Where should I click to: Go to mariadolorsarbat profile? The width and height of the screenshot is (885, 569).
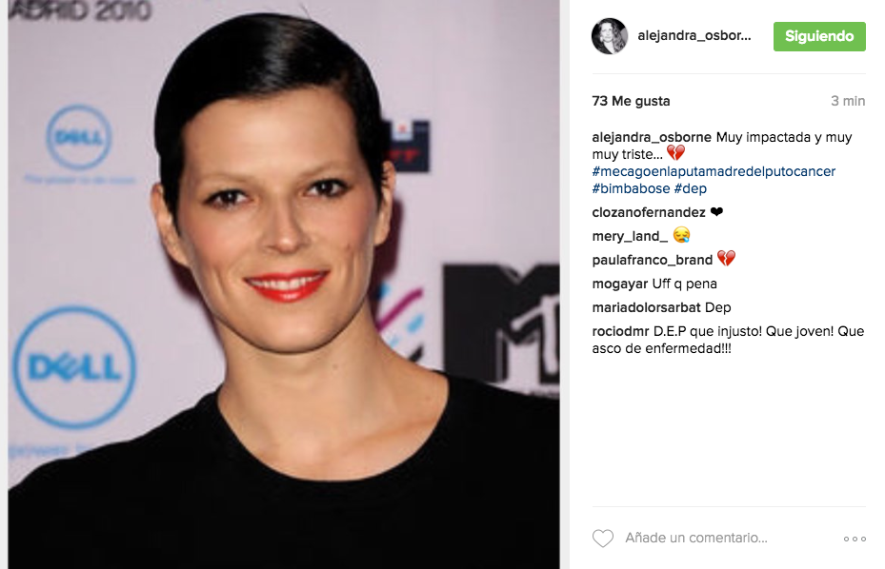pyautogui.click(x=646, y=307)
